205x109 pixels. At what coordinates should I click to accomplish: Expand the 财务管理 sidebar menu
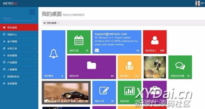(19, 55)
